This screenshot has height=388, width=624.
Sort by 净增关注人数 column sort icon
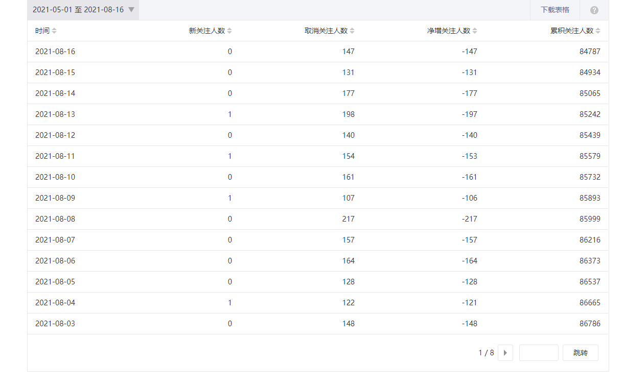475,31
